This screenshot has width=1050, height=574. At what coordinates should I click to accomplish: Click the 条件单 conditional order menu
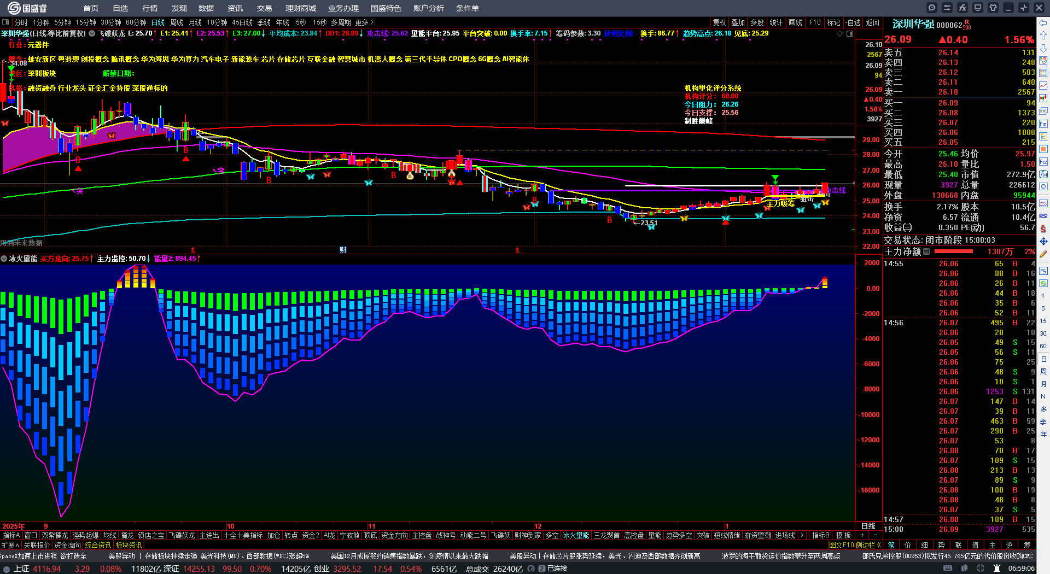tap(468, 8)
